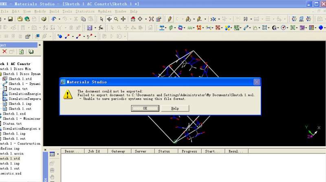Click the Help button in the error dialog

click(x=175, y=108)
